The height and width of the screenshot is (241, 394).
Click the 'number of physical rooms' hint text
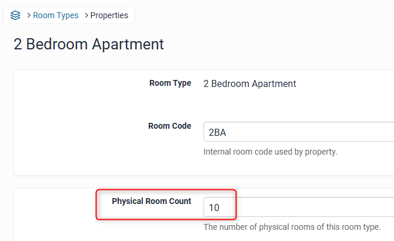[291, 227]
